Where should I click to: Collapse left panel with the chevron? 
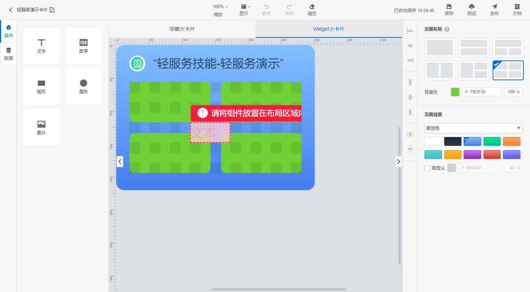[120, 161]
